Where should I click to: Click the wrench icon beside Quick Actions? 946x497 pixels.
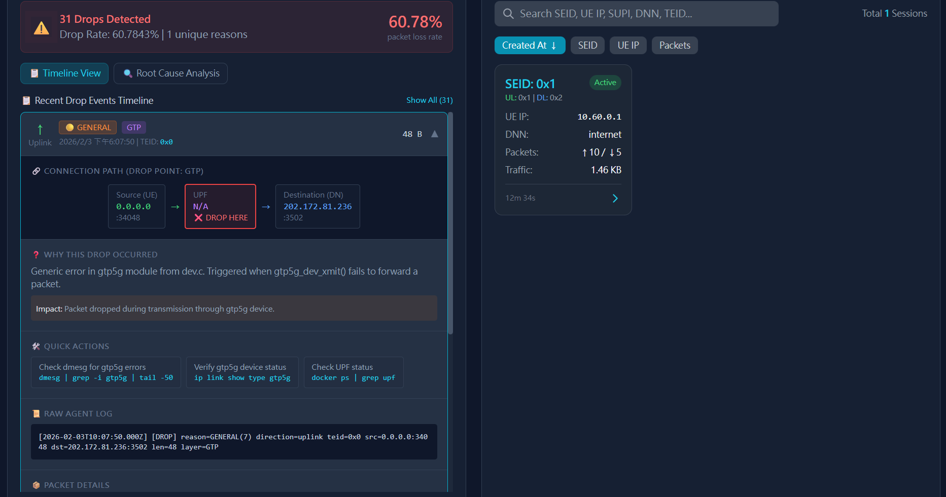(36, 346)
